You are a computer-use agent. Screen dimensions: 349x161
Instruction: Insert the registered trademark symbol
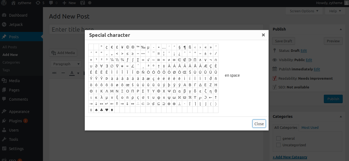(133, 47)
